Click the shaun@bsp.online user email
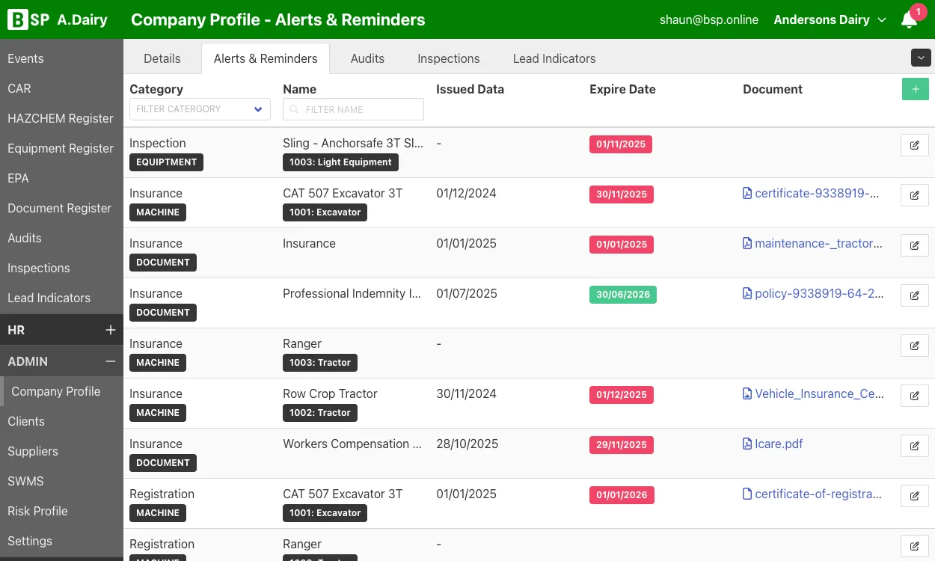Screen dimensions: 935x561 click(709, 20)
